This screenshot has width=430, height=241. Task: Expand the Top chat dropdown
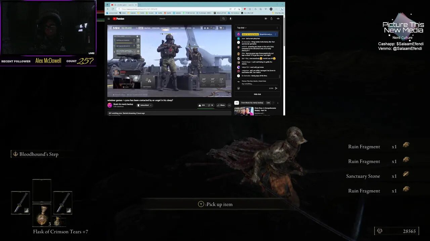click(242, 28)
